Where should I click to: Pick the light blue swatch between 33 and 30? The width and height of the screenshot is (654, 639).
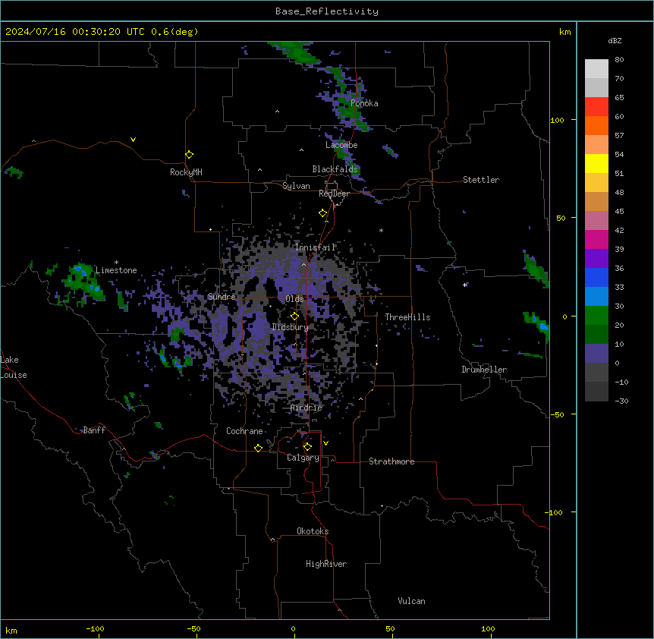coord(596,297)
